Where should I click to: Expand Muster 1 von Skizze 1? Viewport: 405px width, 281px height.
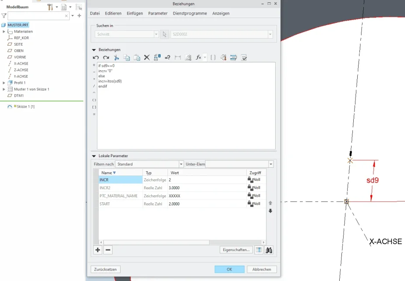pos(4,89)
